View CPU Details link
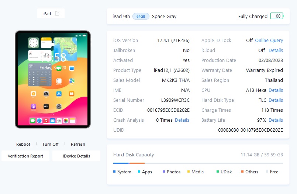This screenshot has width=297, height=194. point(276,90)
